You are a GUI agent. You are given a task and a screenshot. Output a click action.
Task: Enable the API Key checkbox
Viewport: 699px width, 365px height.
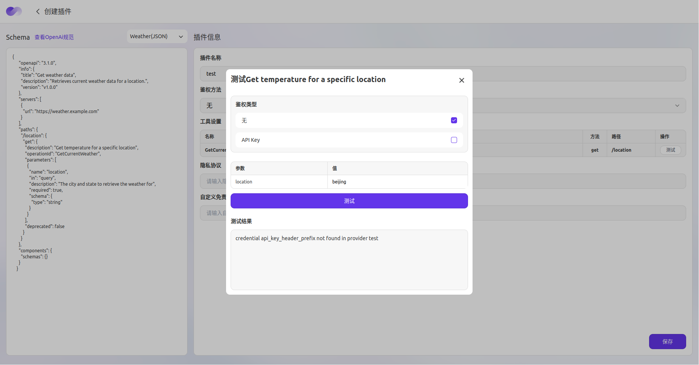pyautogui.click(x=454, y=140)
